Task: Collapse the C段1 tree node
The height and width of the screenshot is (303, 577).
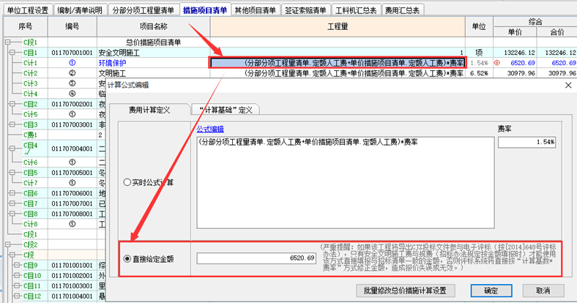Action: click(8, 42)
